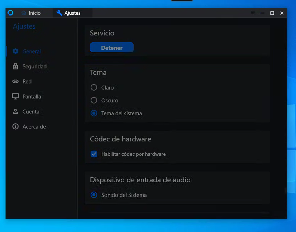Select the Tema del sistema option

[94, 113]
